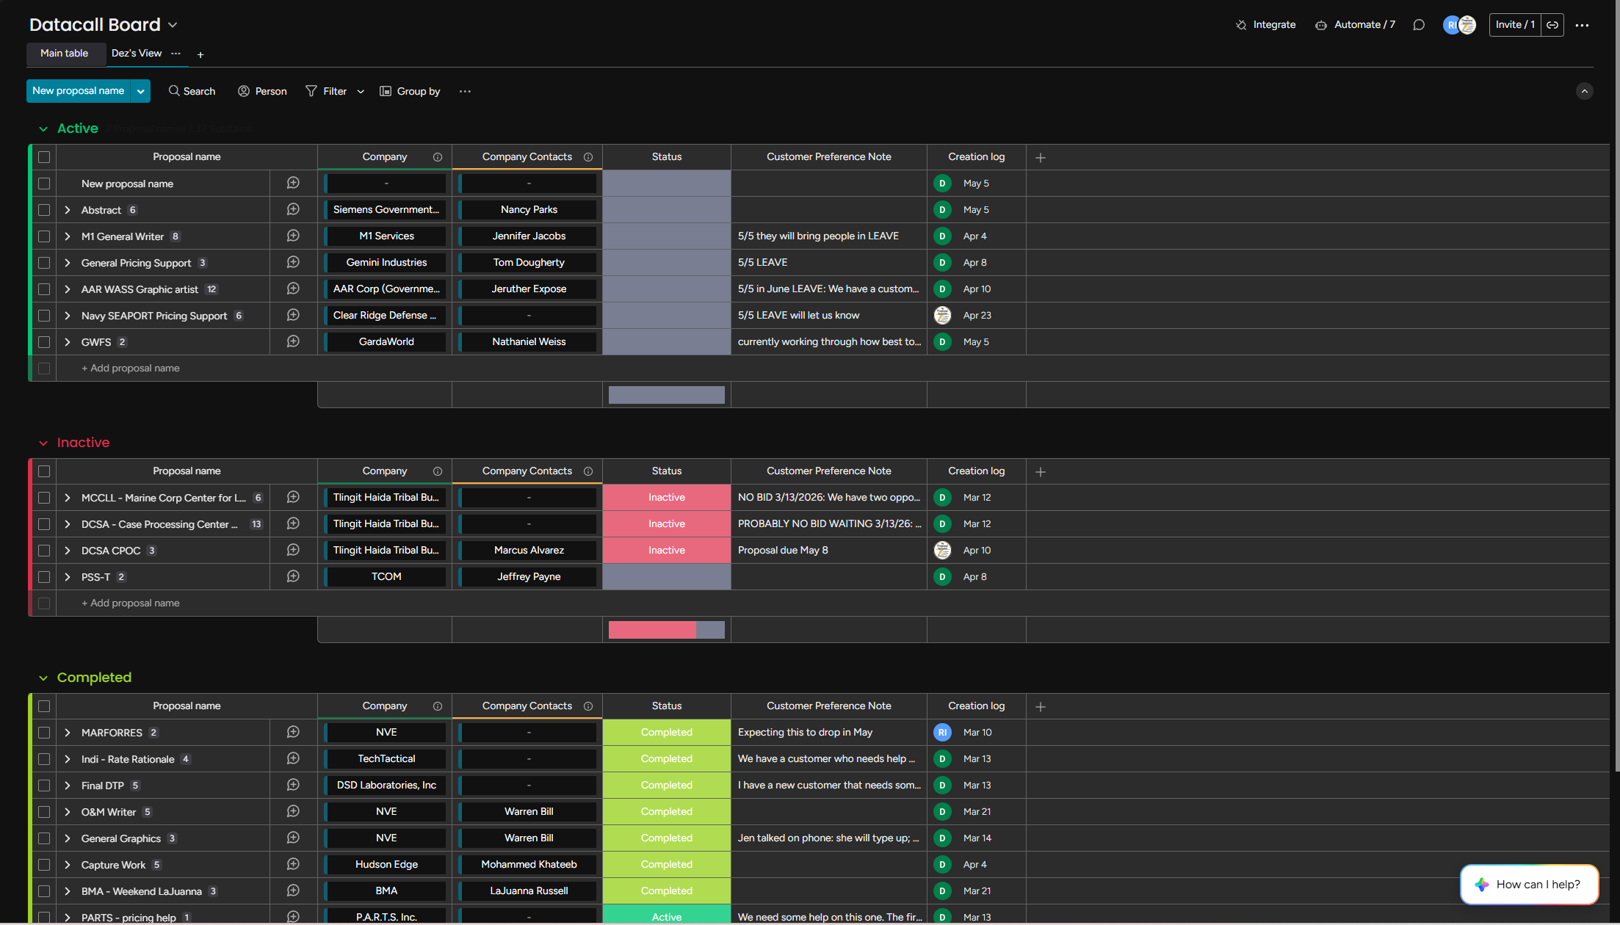Click Add proposal name in Active group
The width and height of the screenshot is (1620, 925).
(131, 369)
